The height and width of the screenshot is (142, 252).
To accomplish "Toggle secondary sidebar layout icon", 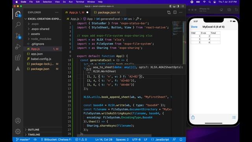I will coord(178,6).
